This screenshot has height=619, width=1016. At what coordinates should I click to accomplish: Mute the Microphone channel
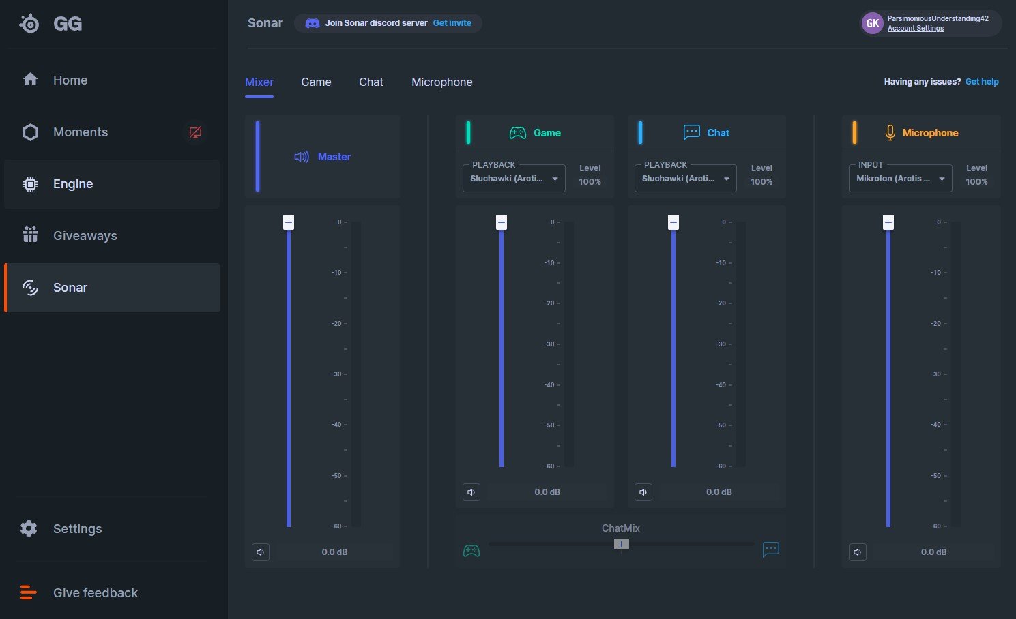pos(858,552)
